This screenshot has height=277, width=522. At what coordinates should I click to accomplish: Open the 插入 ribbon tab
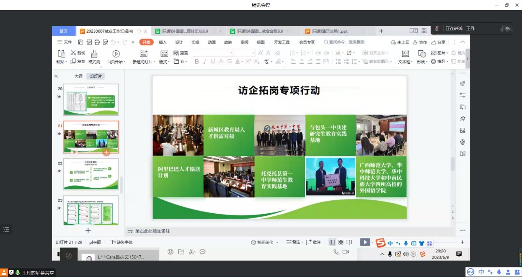[162, 42]
